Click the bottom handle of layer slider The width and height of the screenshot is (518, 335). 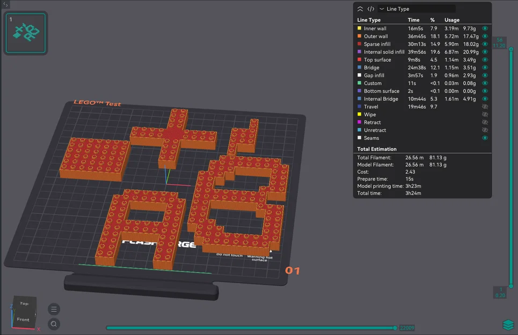pos(511,286)
